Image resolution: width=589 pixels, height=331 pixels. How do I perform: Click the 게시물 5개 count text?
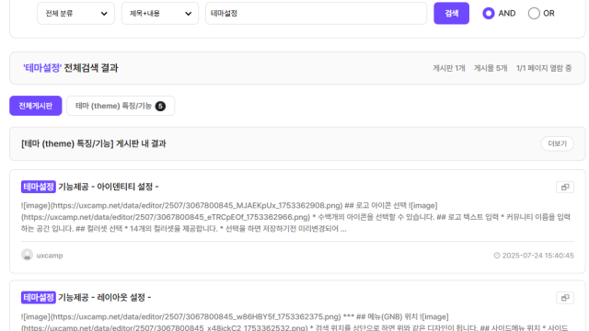[491, 68]
